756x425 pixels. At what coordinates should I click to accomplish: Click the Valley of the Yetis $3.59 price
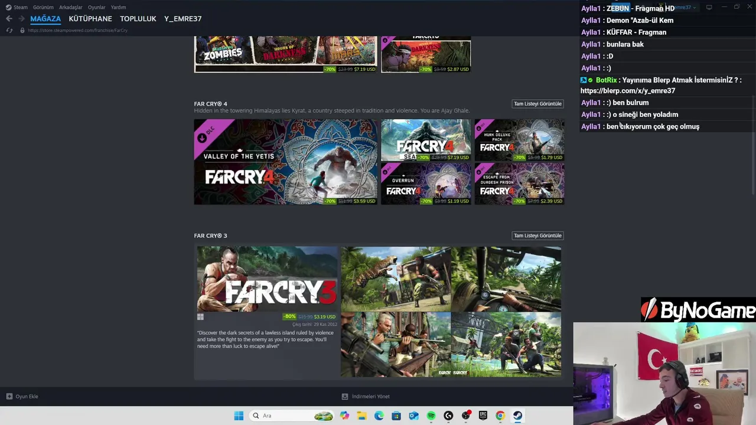pos(364,201)
